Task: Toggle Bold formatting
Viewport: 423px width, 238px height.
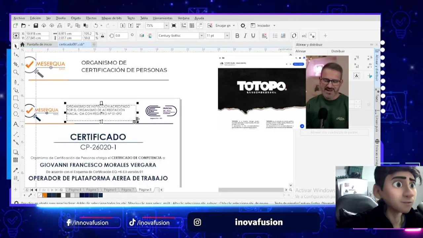Action: click(237, 36)
